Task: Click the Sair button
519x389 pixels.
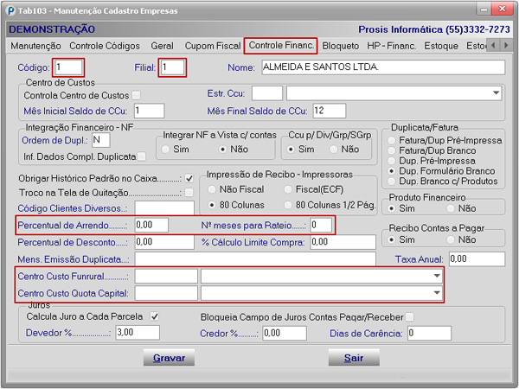Action: point(354,358)
